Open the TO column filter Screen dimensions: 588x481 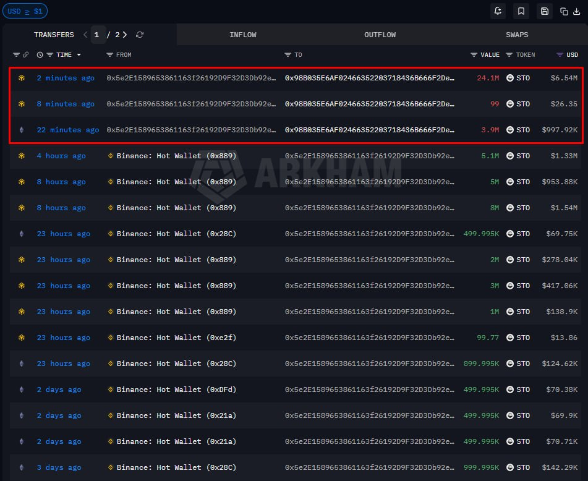pos(288,55)
